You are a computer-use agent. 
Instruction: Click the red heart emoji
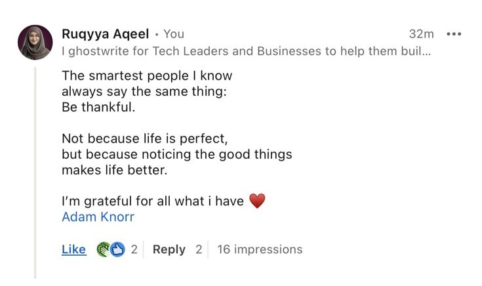pos(257,201)
